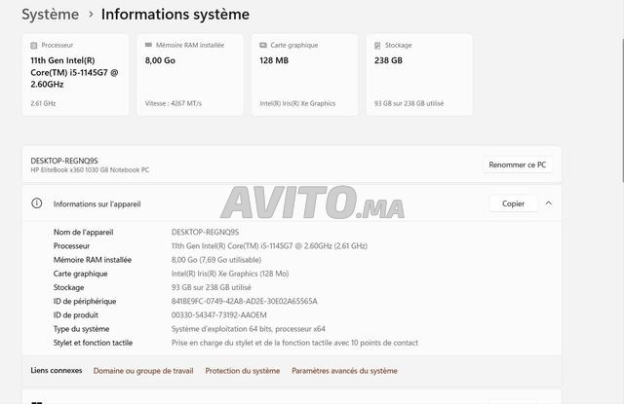Open Domaine ou groupe de travail link
The image size is (624, 404).
(143, 371)
